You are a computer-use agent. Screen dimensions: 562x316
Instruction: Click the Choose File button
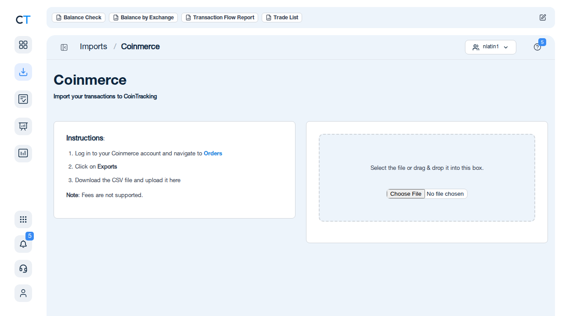(x=406, y=194)
